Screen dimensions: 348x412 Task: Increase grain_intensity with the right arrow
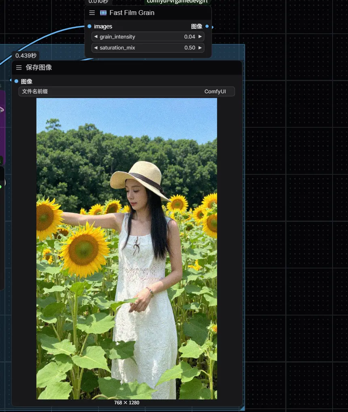tap(200, 37)
